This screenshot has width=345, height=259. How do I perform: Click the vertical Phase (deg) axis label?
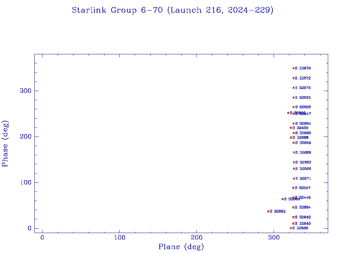pos(5,143)
